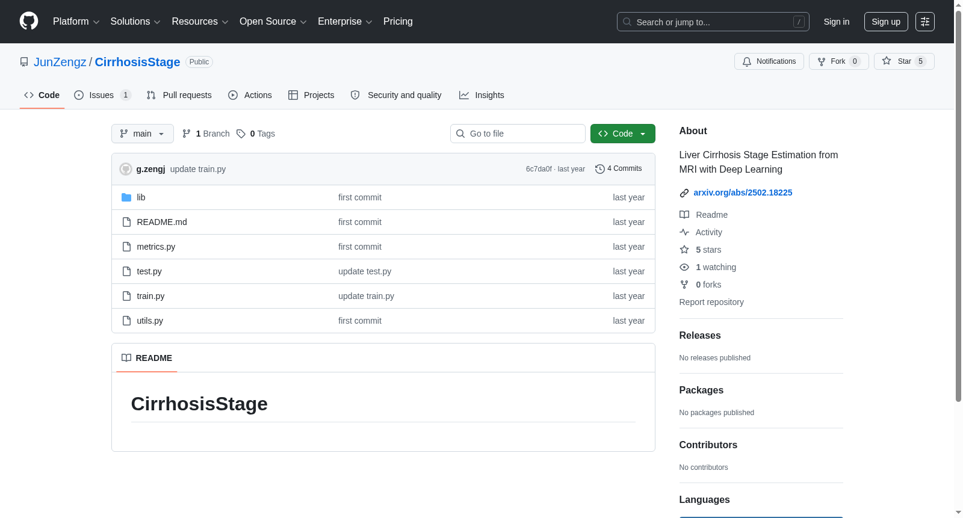Open the main branch selector dropdown
This screenshot has width=963, height=518.
143,134
